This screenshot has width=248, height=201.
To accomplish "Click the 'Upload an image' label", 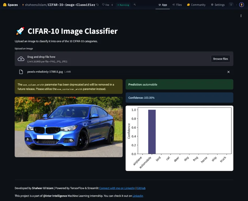I will [x=24, y=48].
